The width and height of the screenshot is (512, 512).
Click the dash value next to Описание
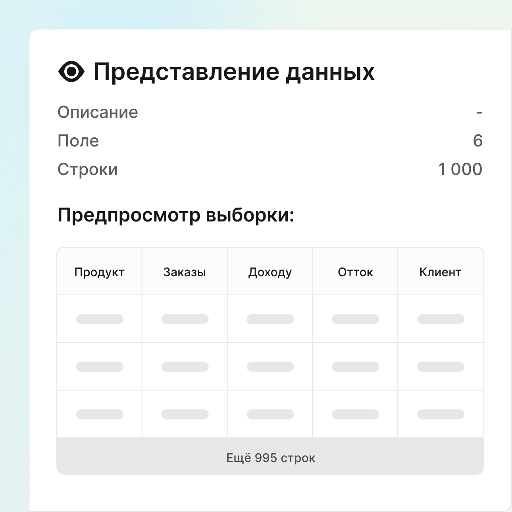point(479,113)
